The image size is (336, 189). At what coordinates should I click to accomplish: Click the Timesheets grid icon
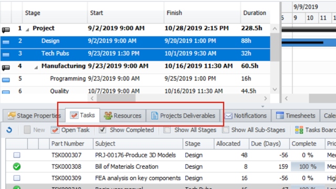(280, 115)
